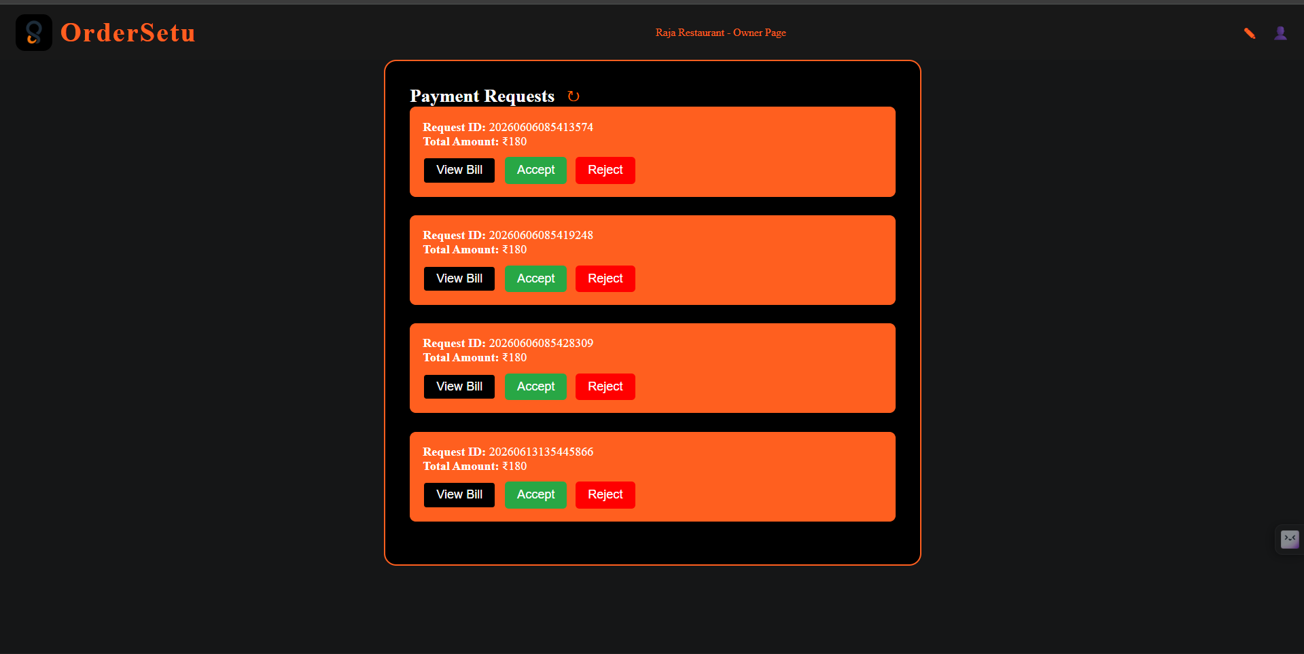
Task: Open the user profile icon
Action: pyautogui.click(x=1280, y=33)
